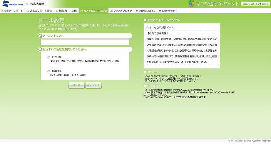Screen dimensions: 271x144
Task: Click the 平野部 ward list text
Action: click(85, 61)
